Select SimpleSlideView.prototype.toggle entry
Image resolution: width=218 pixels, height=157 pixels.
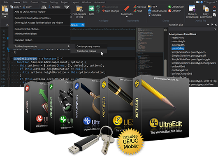click(190, 59)
